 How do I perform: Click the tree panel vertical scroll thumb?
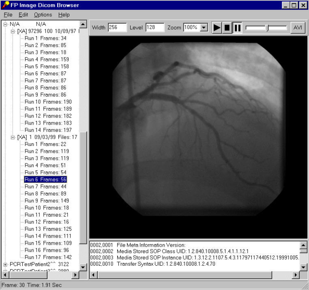coord(83,188)
